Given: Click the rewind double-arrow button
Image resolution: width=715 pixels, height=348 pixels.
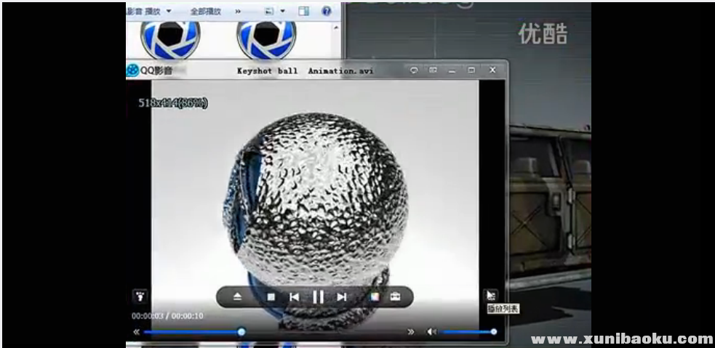Looking at the screenshot, I should tap(136, 332).
